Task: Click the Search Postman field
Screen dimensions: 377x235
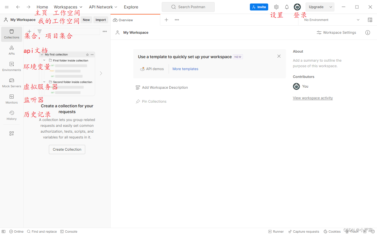Action: coord(188,7)
